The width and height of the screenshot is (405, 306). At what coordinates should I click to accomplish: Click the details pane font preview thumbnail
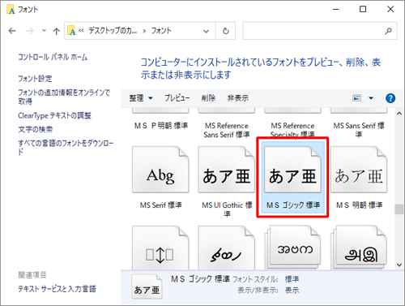(x=147, y=287)
